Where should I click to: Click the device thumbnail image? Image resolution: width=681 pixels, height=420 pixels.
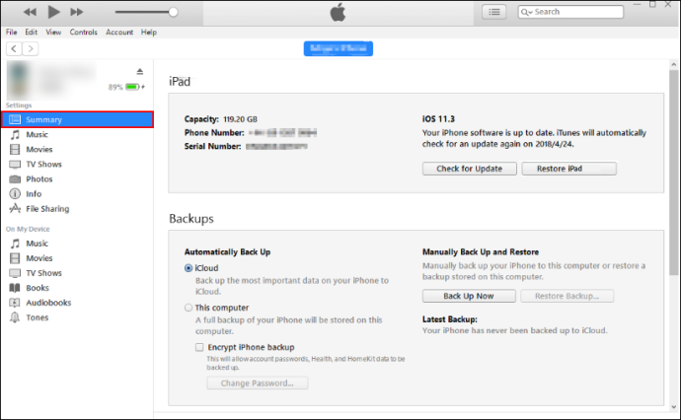[x=18, y=80]
